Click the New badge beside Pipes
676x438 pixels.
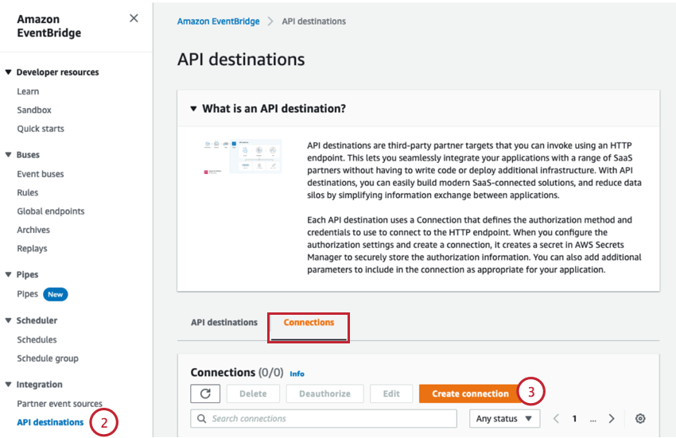tap(55, 294)
